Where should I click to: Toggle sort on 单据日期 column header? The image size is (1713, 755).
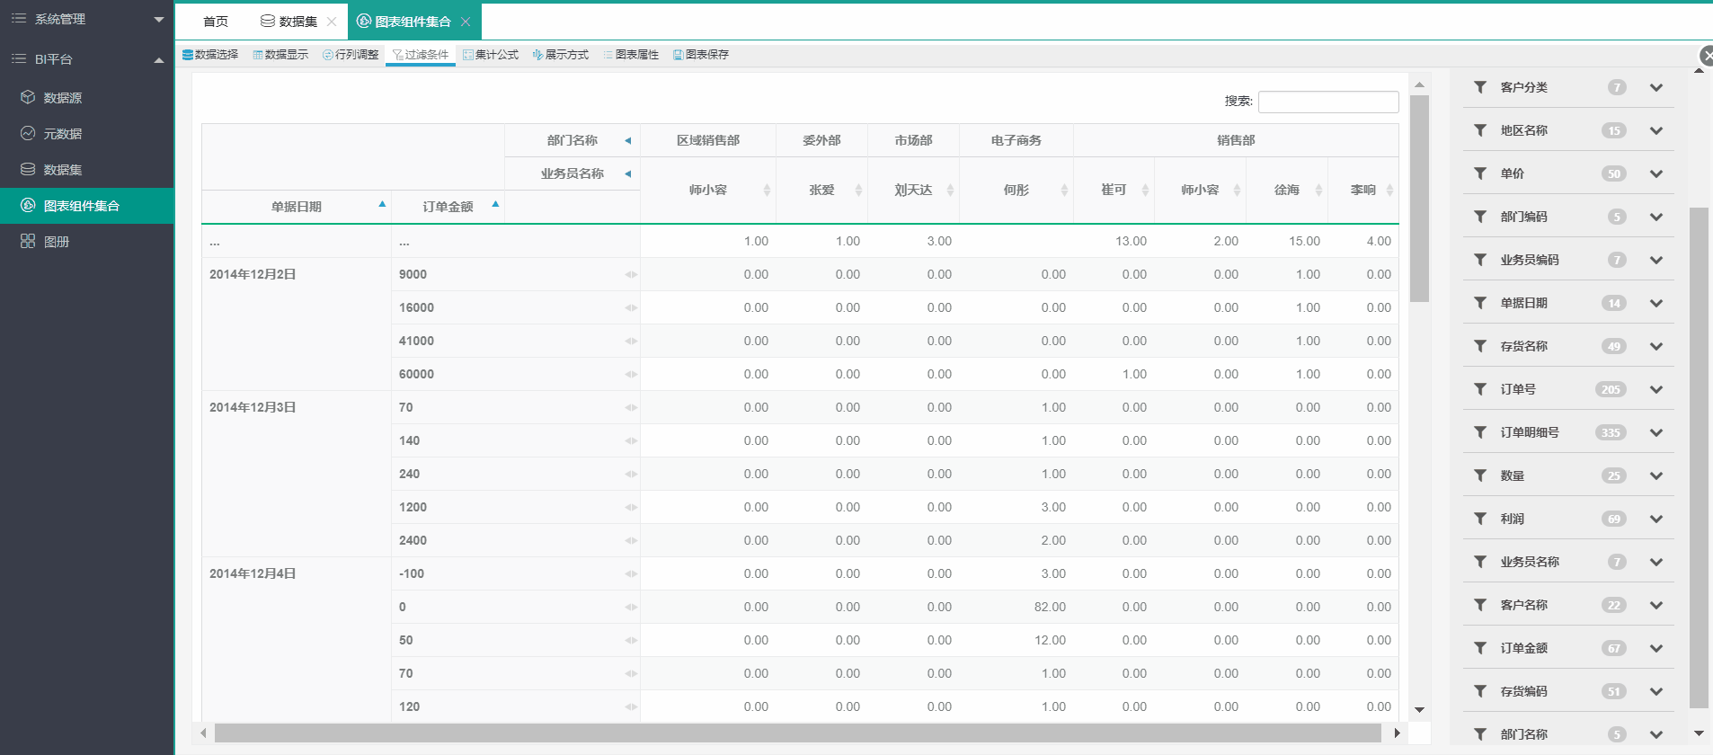[382, 205]
